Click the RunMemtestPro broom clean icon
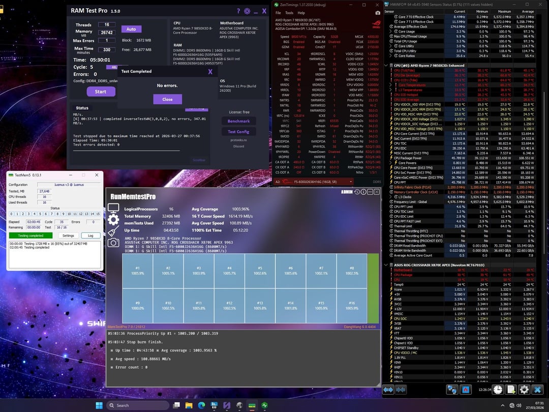 click(113, 231)
